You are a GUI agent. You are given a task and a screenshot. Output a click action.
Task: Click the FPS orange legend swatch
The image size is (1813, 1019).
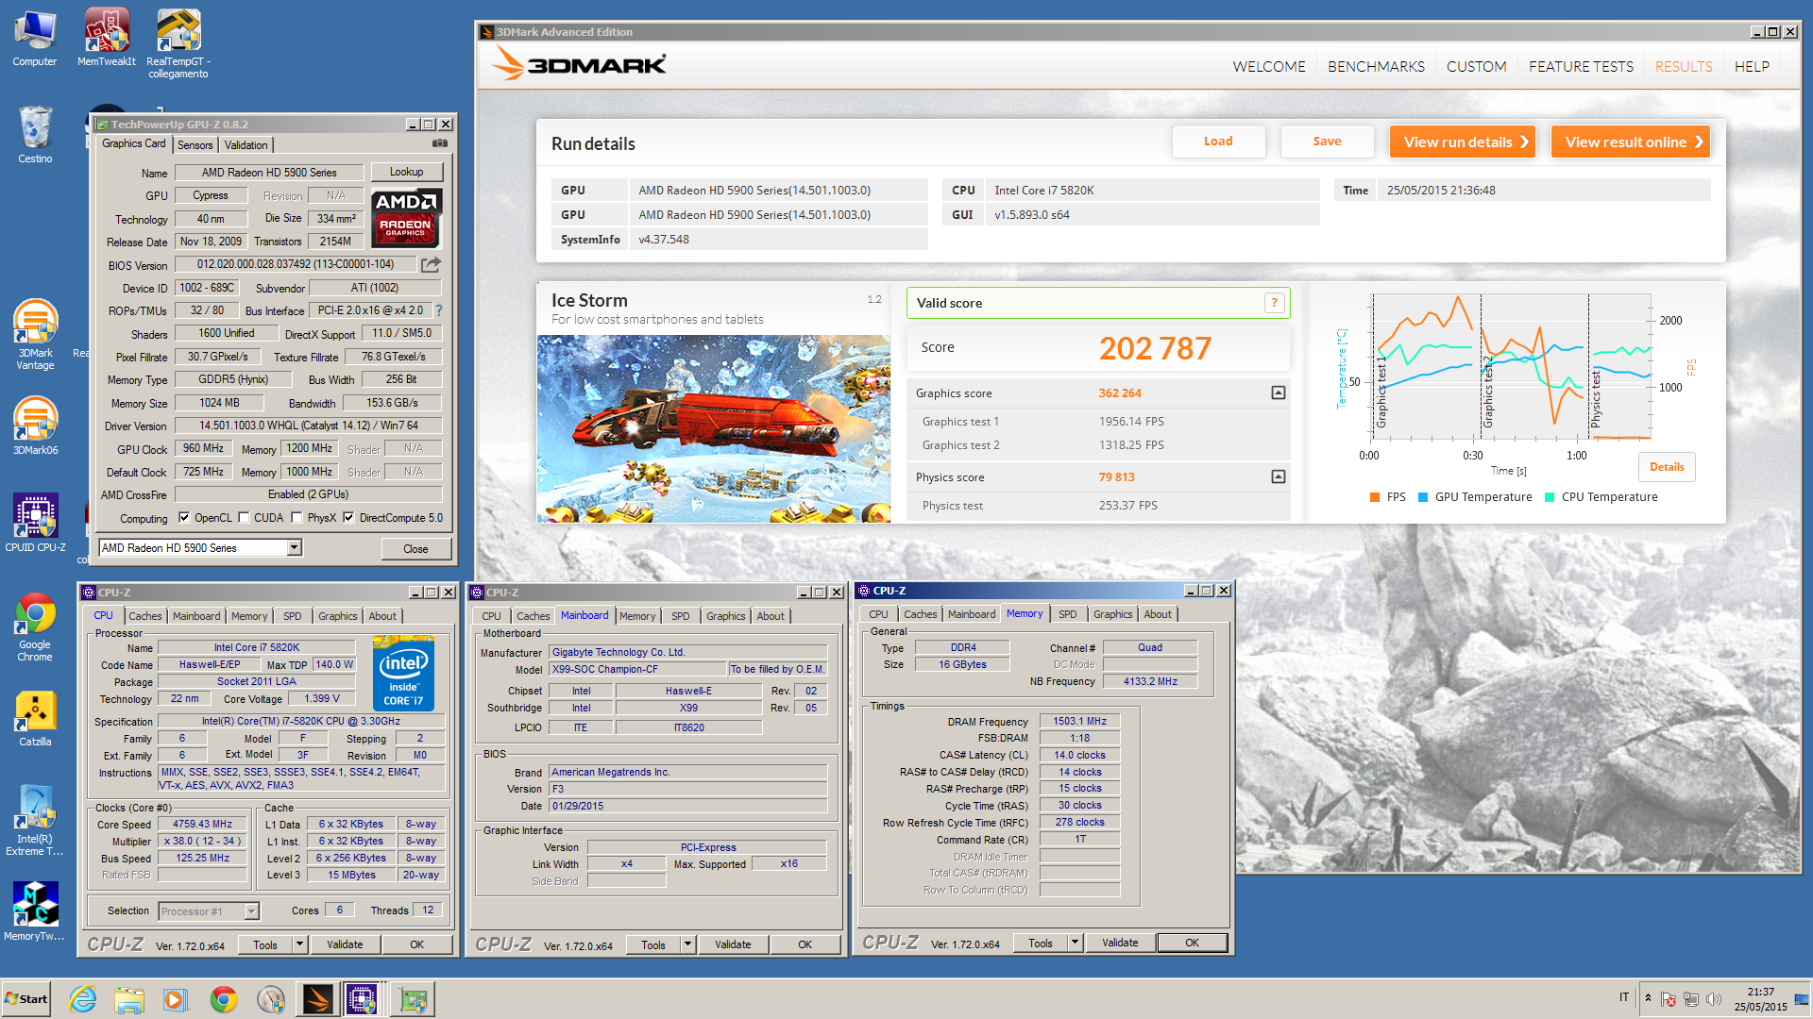1375,497
